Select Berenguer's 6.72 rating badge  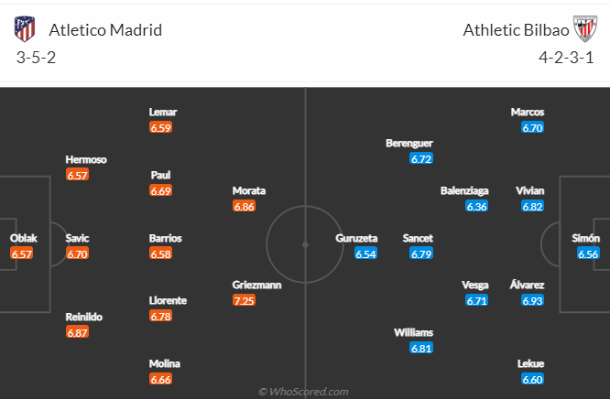coord(421,158)
